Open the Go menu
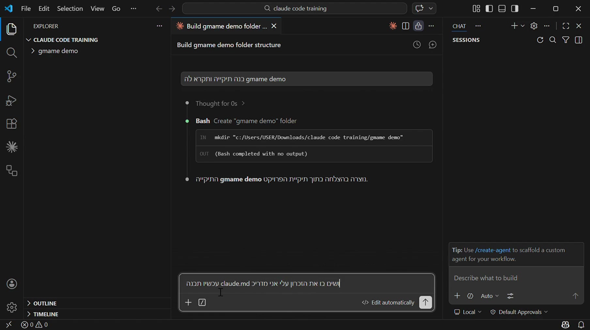 pos(116,9)
